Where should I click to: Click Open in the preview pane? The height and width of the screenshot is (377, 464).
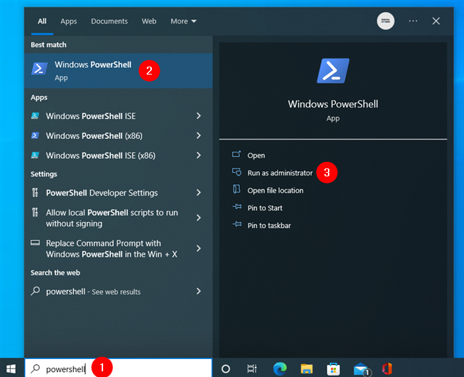[x=256, y=156]
